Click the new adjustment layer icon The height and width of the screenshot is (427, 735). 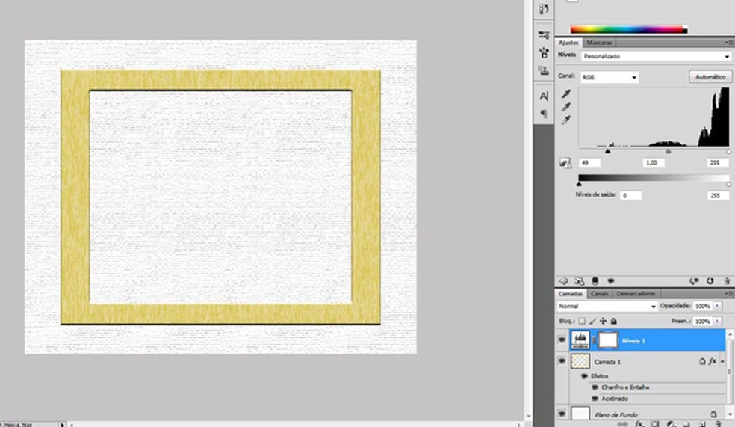click(x=671, y=424)
